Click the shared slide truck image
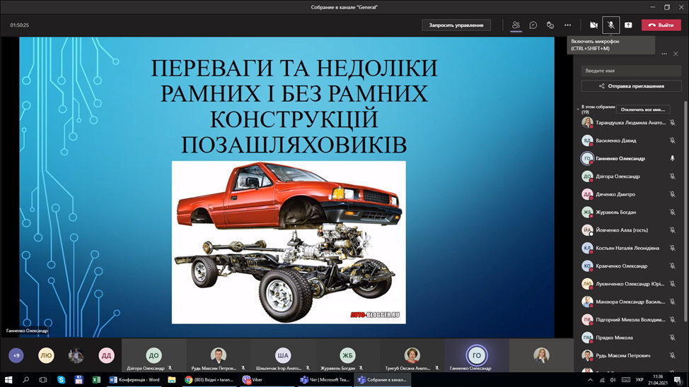689x387 pixels. (289, 243)
